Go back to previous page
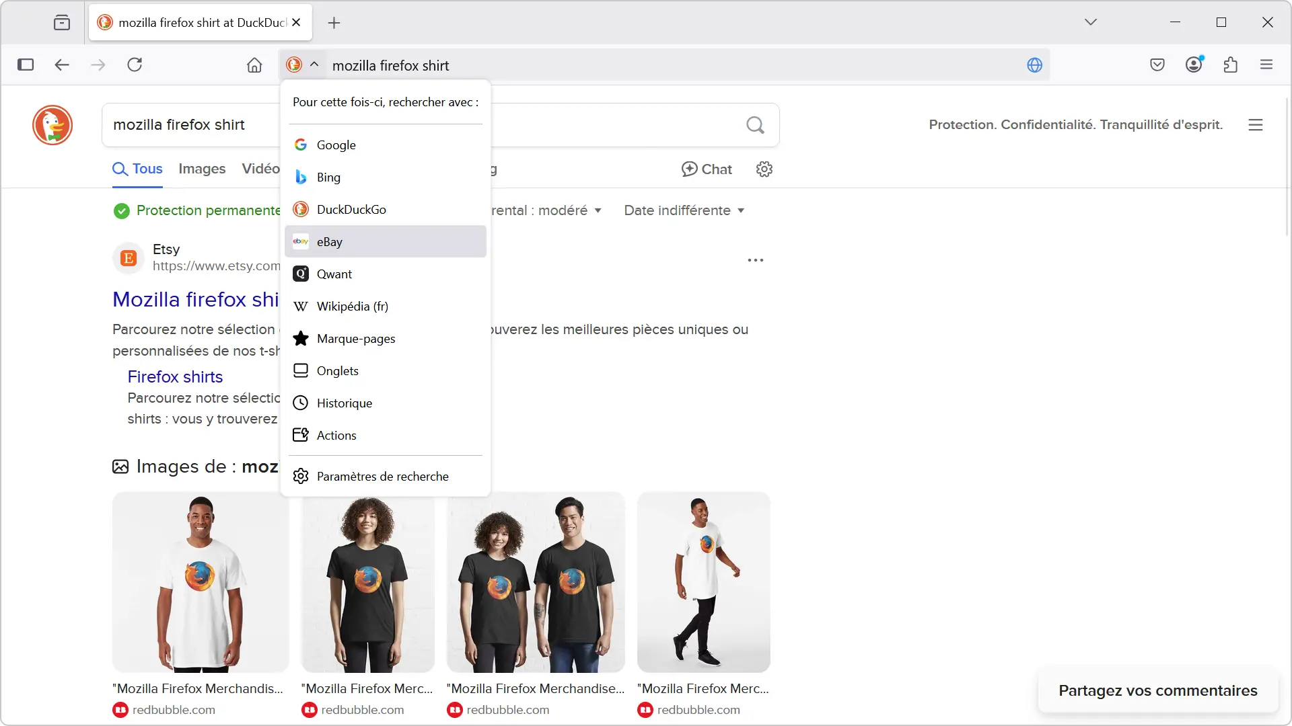The height and width of the screenshot is (726, 1292). click(x=62, y=65)
